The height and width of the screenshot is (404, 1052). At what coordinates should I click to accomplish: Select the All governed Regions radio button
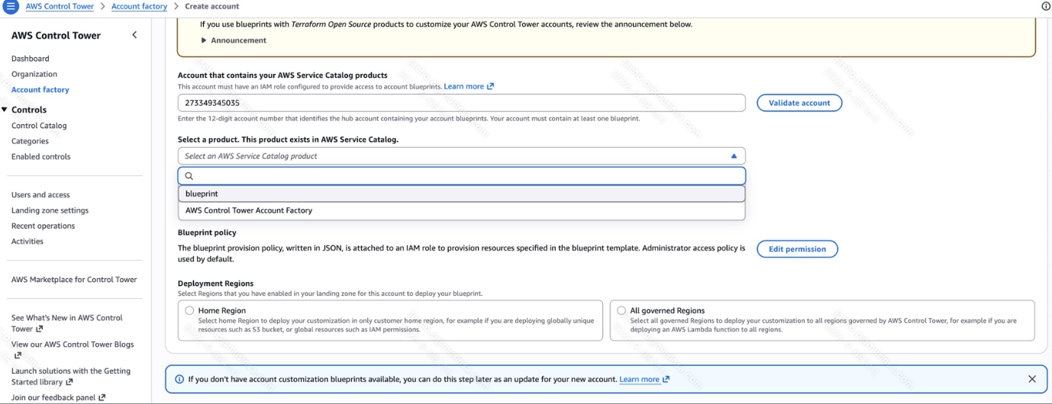click(x=621, y=310)
